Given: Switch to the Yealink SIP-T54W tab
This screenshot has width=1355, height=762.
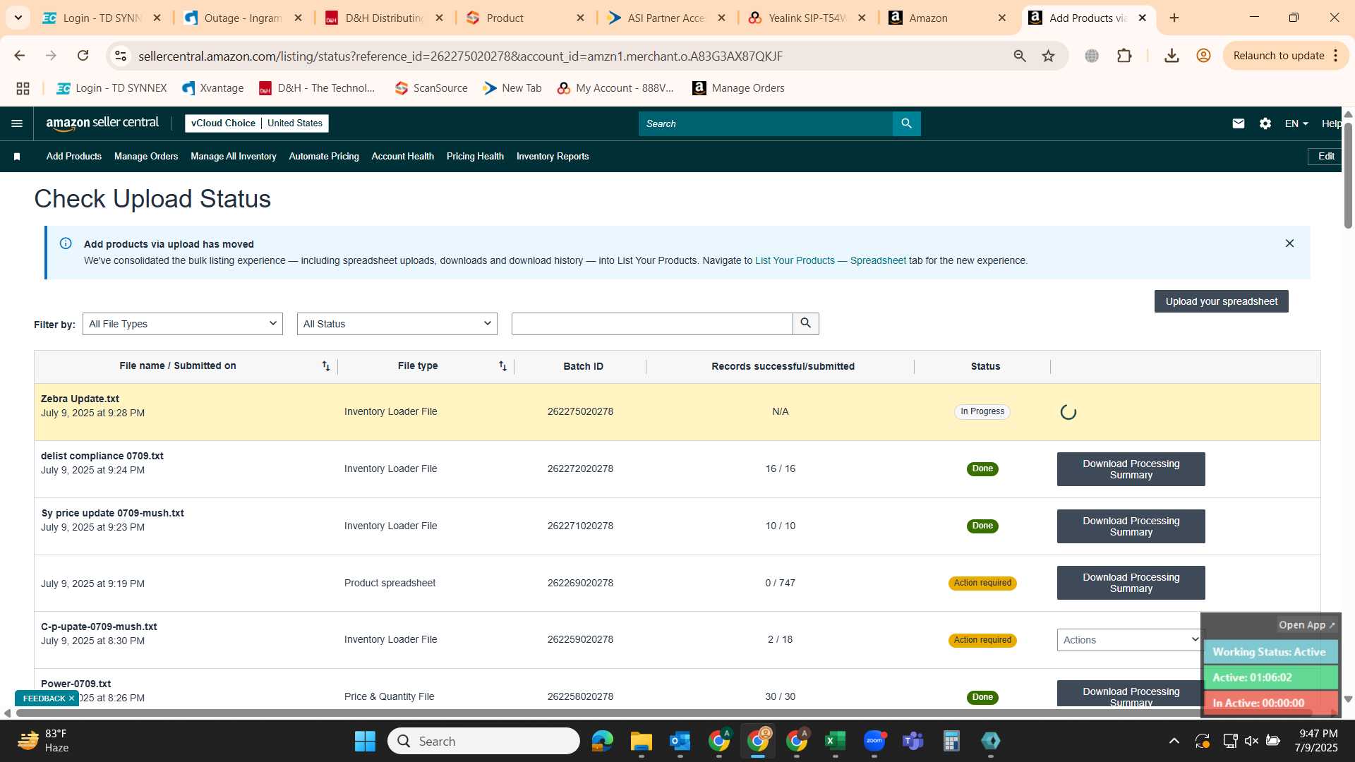Looking at the screenshot, I should [x=807, y=18].
